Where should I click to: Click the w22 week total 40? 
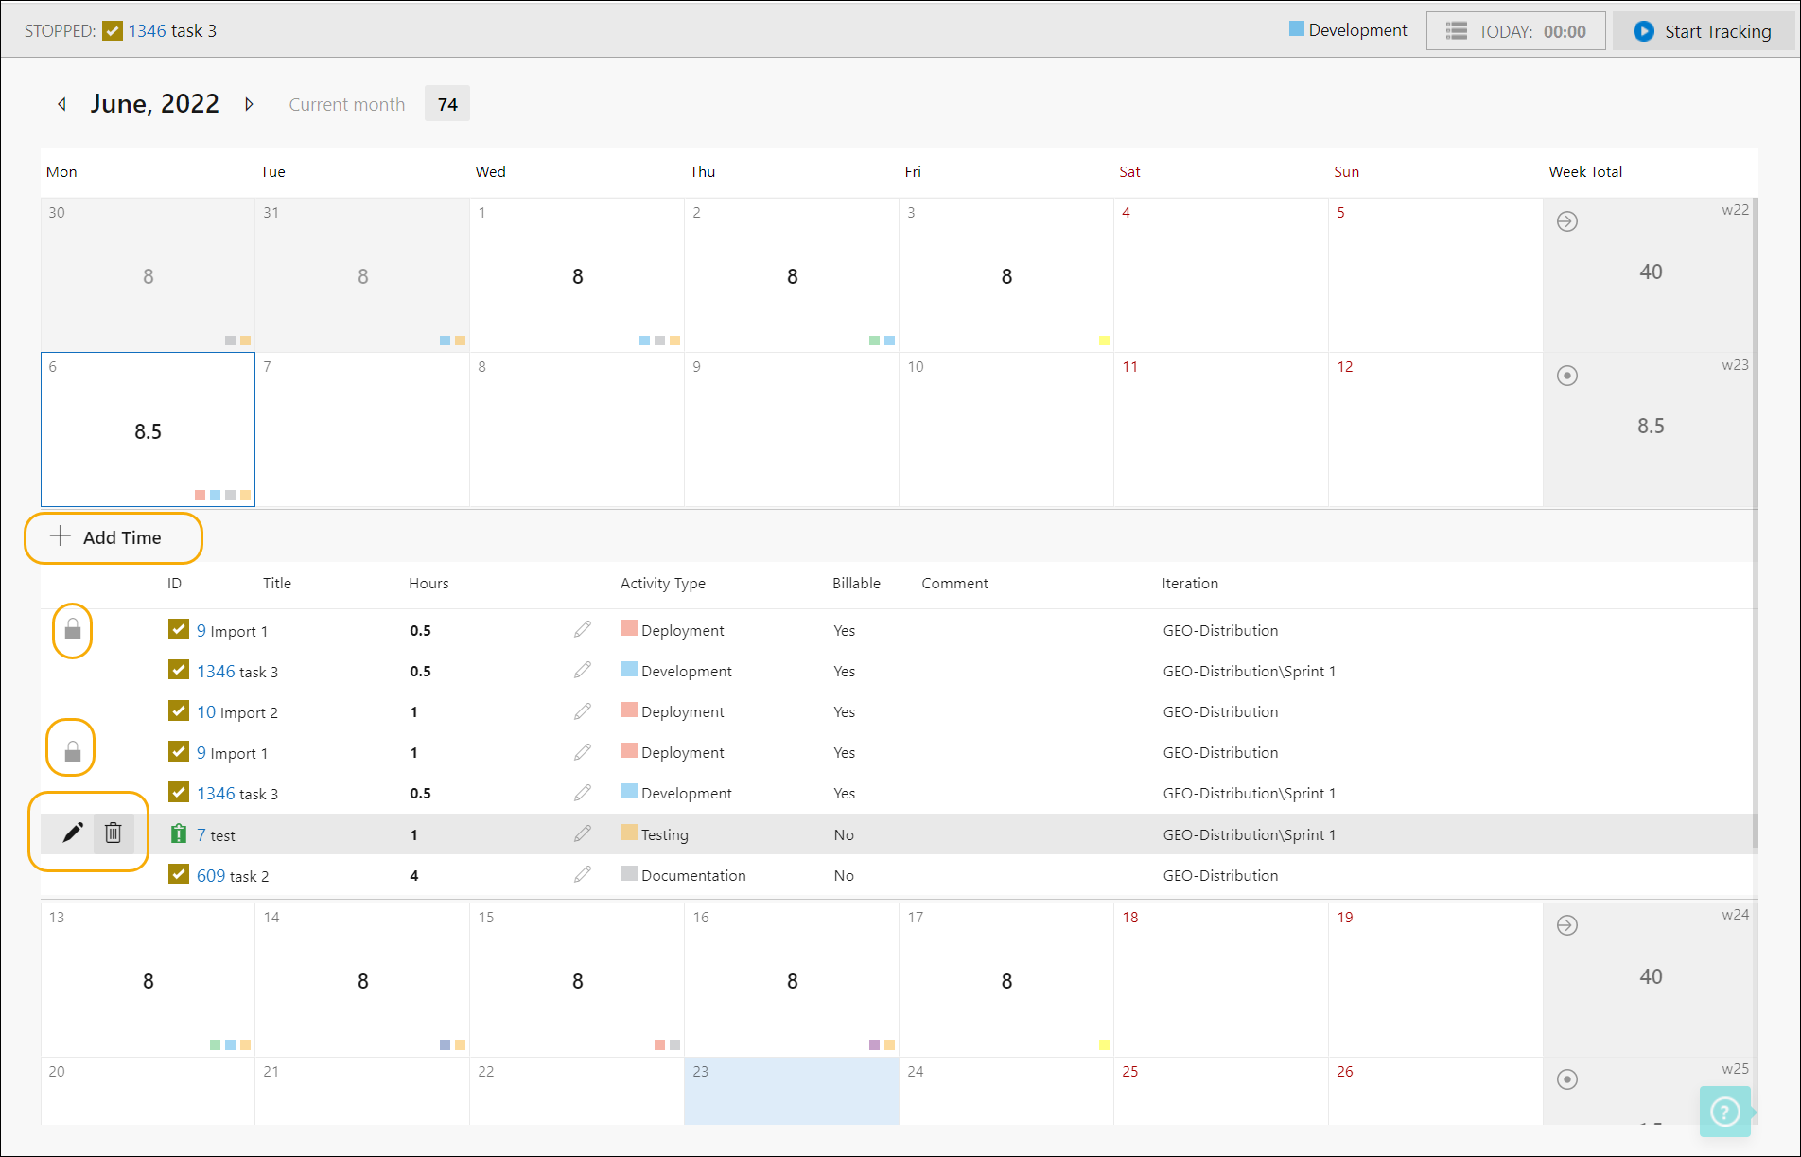1651,272
